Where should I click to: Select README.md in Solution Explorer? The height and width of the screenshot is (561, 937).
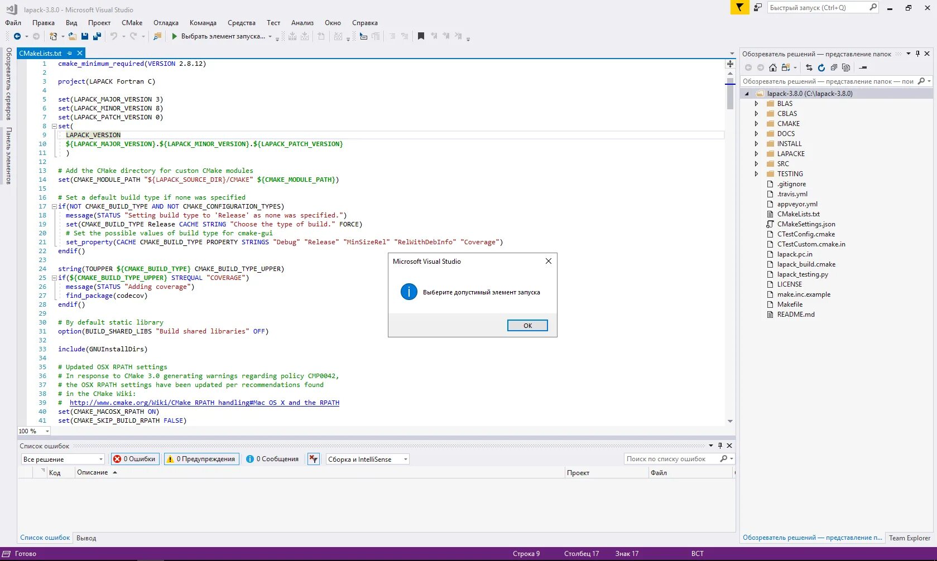point(796,315)
